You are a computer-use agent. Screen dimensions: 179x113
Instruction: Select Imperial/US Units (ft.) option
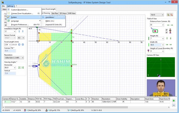point(53,25)
